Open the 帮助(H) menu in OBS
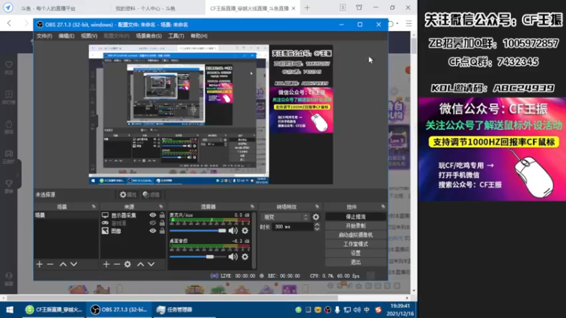 [x=199, y=36]
